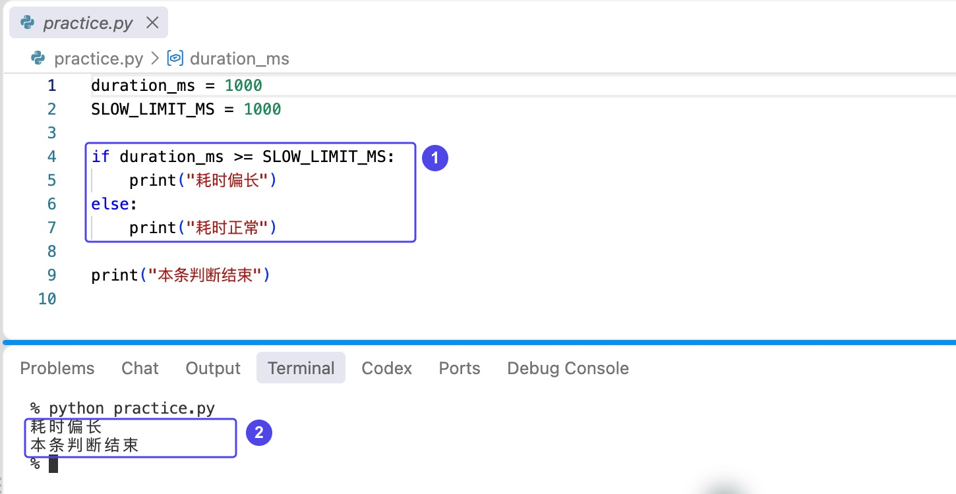Click print("耗时偏长") on line 5
956x494 pixels.
tap(203, 180)
